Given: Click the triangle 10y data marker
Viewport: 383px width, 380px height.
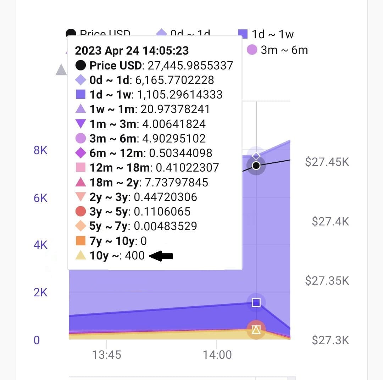Looking at the screenshot, I should point(256,330).
